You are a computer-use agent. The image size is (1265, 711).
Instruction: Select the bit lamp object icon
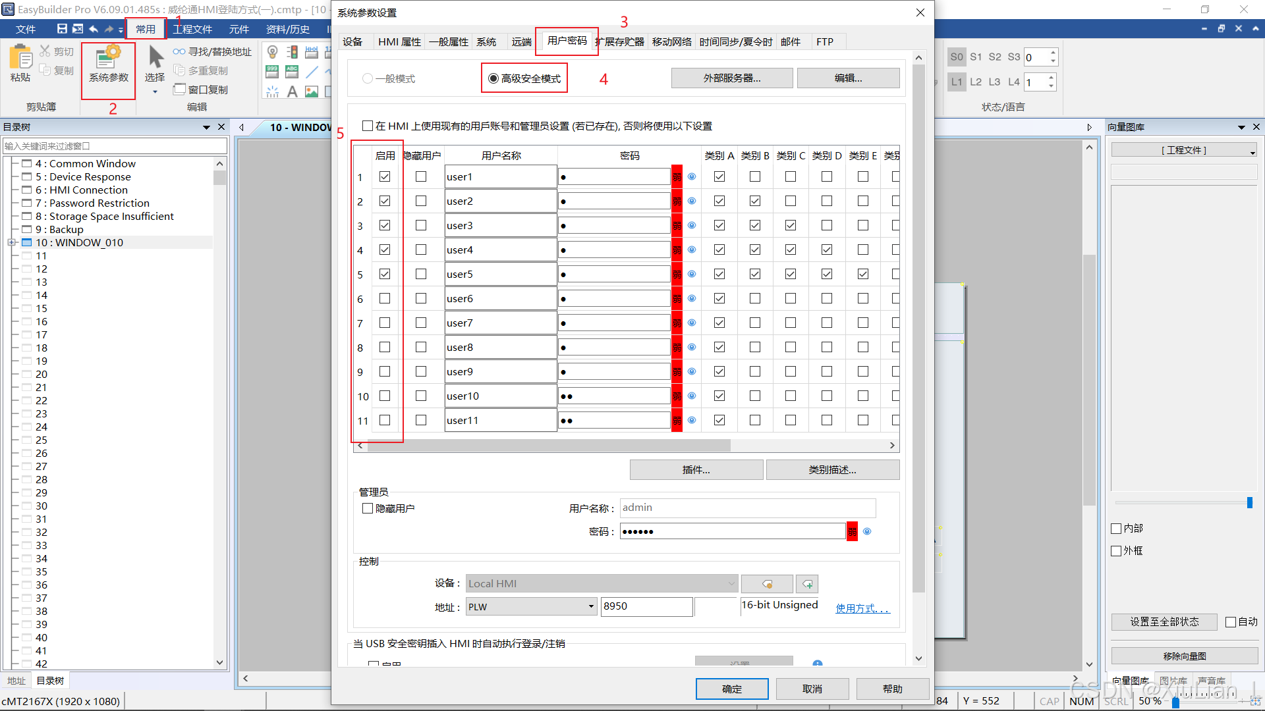272,52
